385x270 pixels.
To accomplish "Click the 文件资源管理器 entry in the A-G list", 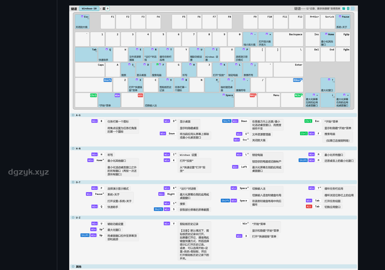I will [x=261, y=134].
